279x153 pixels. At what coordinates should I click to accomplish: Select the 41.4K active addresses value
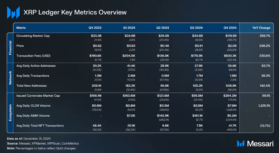[131, 66]
